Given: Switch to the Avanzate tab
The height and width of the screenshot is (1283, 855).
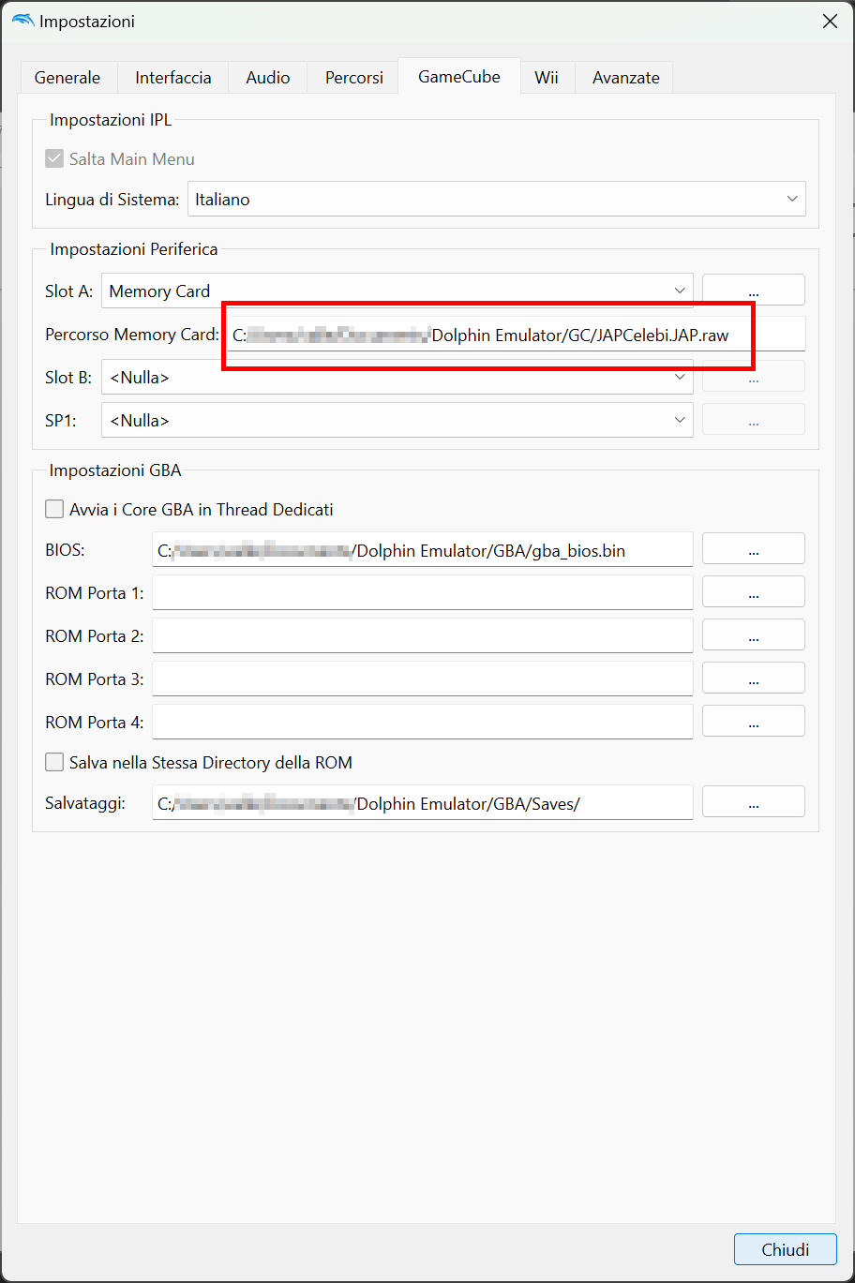Looking at the screenshot, I should [626, 78].
